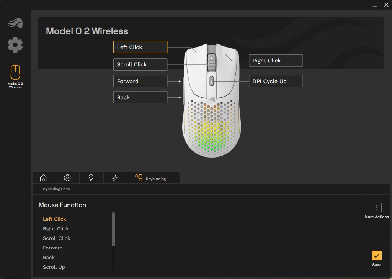
Task: Click Keybinding Home breadcrumb
Action: pyautogui.click(x=56, y=189)
